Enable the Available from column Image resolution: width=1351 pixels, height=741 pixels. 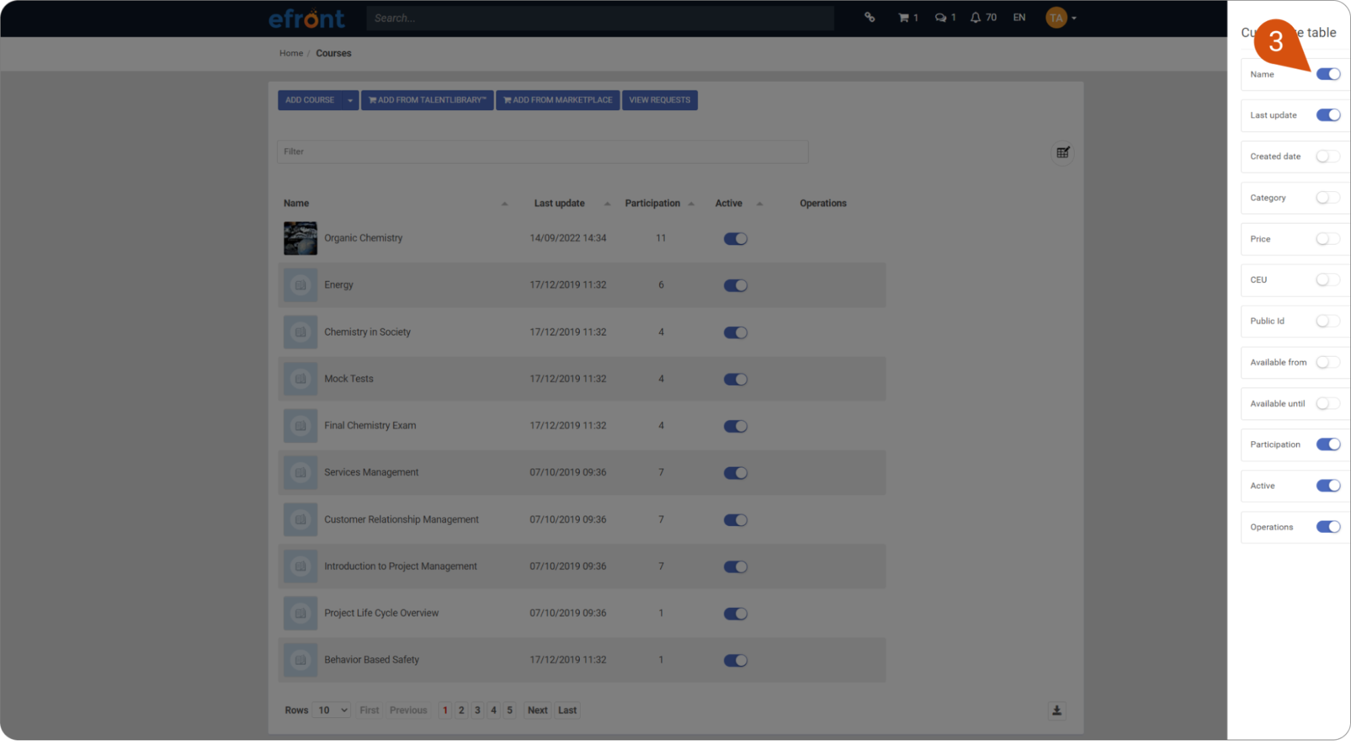click(x=1328, y=362)
